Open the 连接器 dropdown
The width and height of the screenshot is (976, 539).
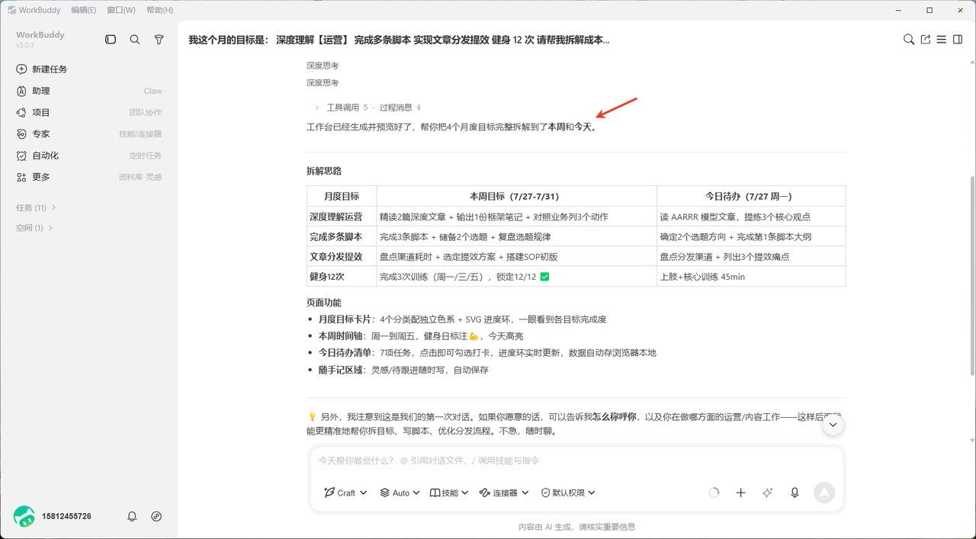(504, 492)
